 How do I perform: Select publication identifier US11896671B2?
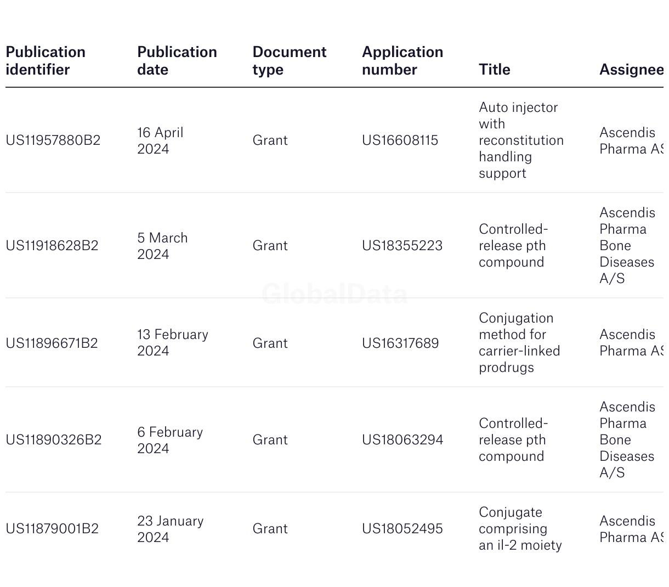(x=52, y=343)
